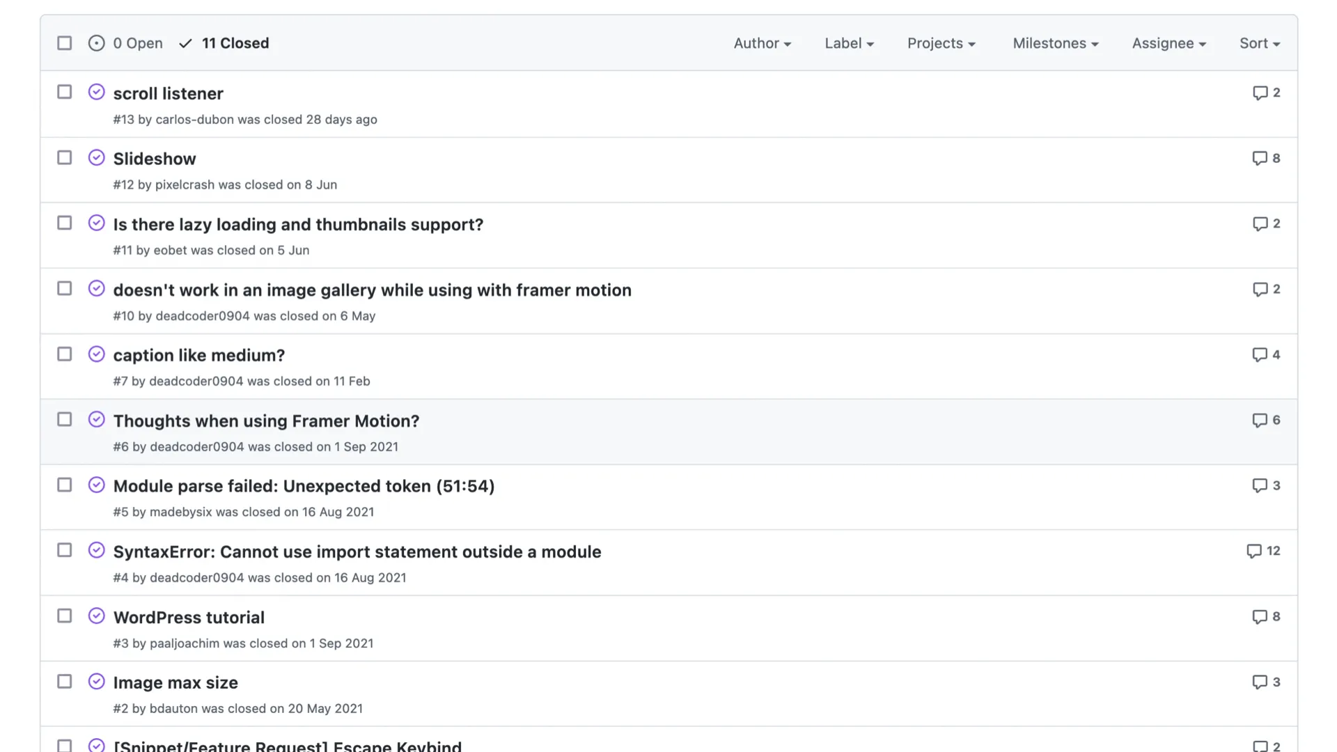Screen dimensions: 1337x752
Task: Open issue 'Is there lazy loading and thumbnails support?'
Action: 298,224
